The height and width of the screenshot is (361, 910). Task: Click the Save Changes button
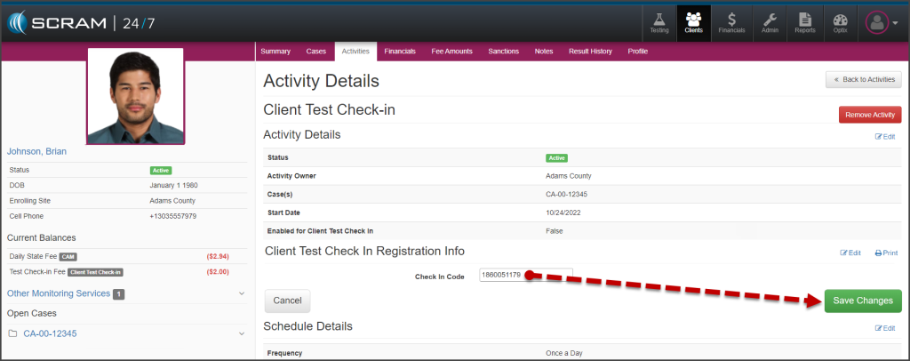[862, 301]
